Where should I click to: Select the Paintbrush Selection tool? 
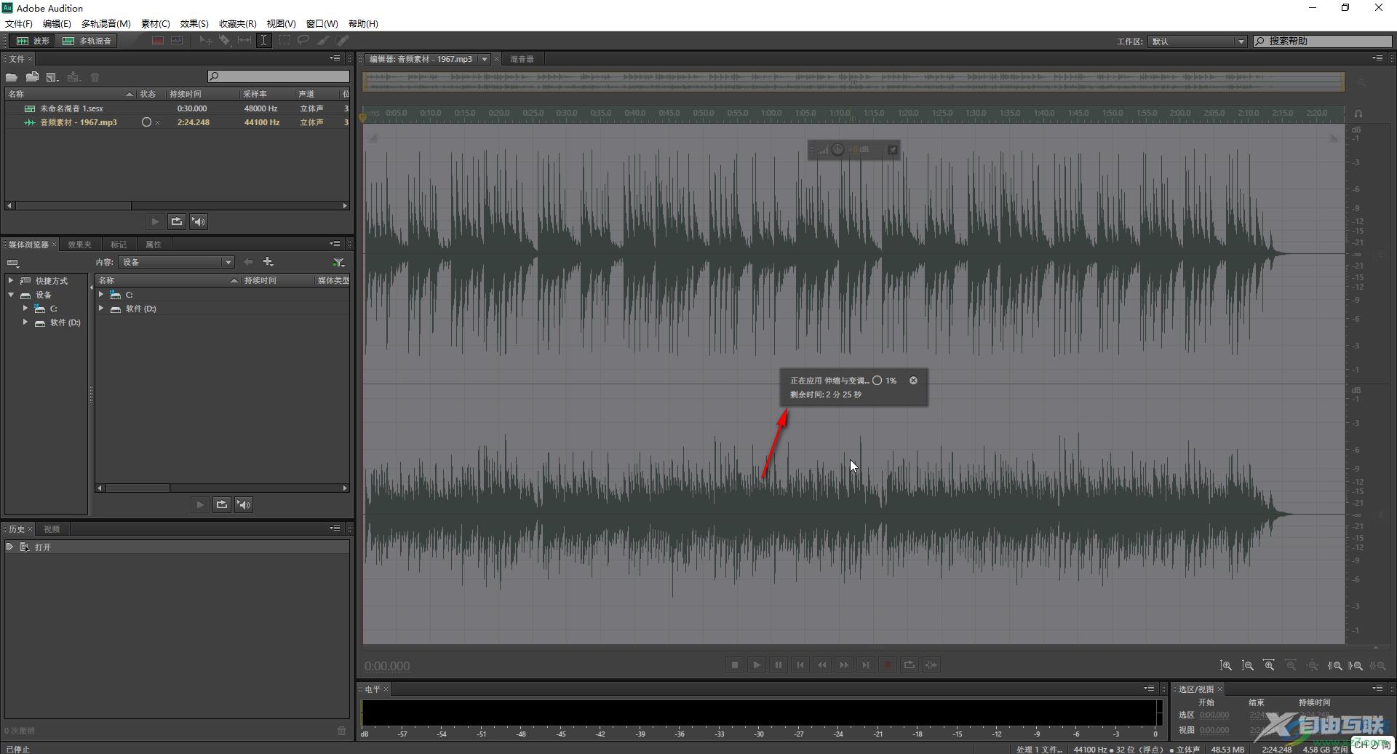[x=322, y=41]
